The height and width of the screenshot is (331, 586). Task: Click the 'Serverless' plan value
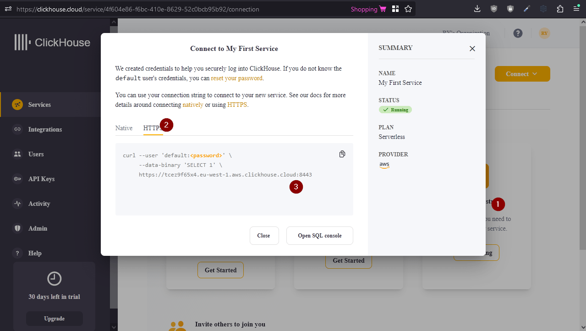pos(392,137)
